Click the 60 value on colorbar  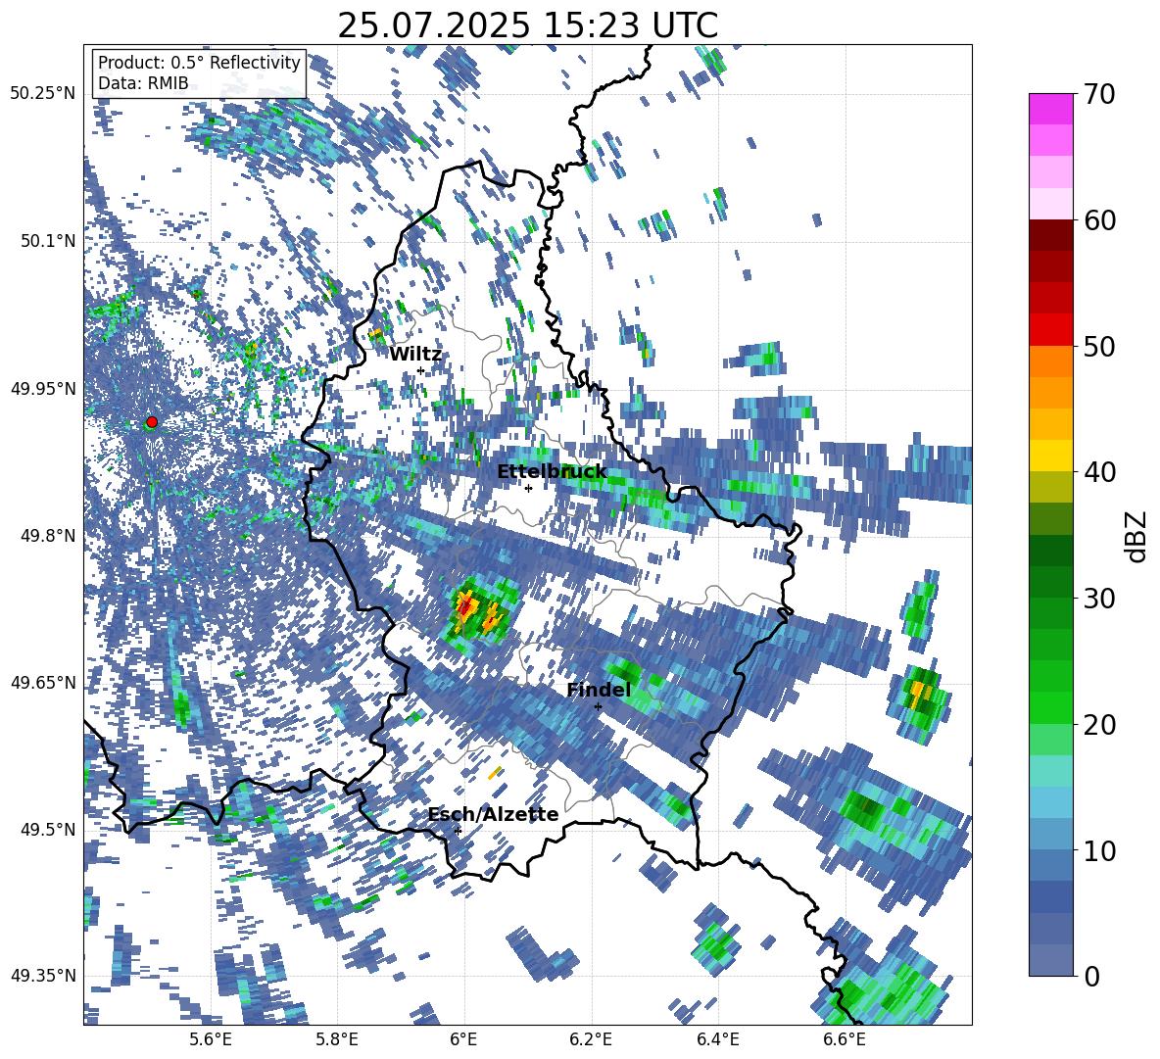(1099, 220)
